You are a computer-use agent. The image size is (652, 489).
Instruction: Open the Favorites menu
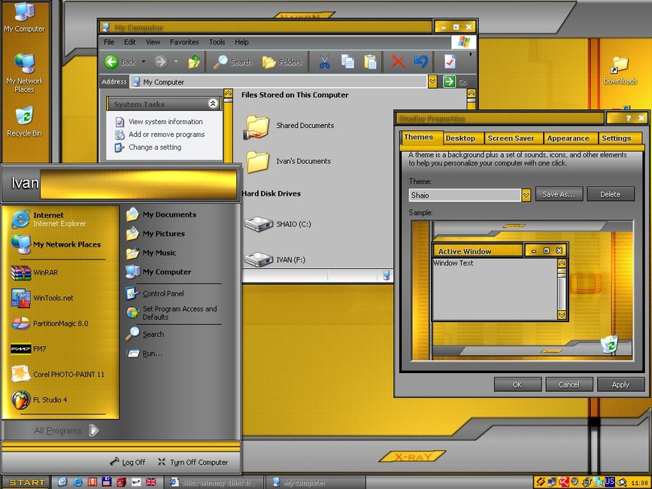[184, 42]
